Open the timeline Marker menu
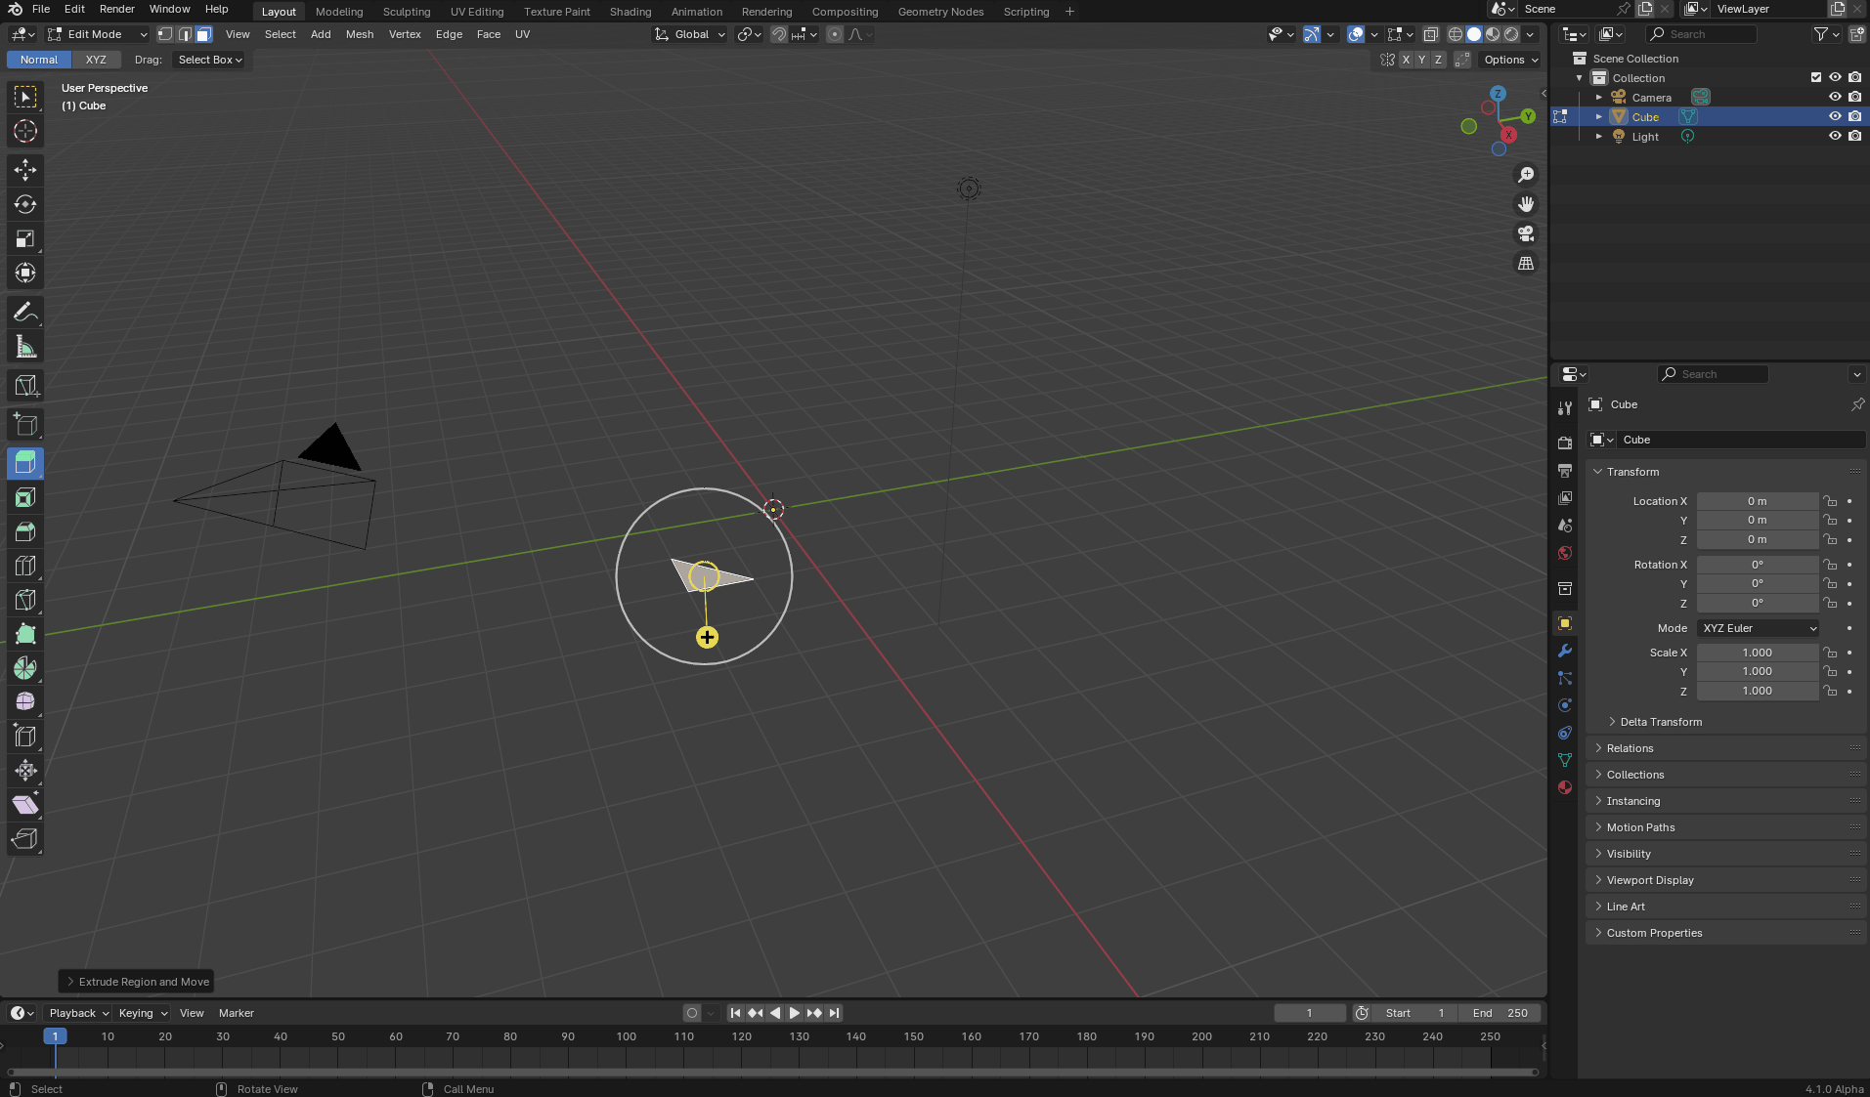Screen dimensions: 1870x1097 (x=237, y=1013)
